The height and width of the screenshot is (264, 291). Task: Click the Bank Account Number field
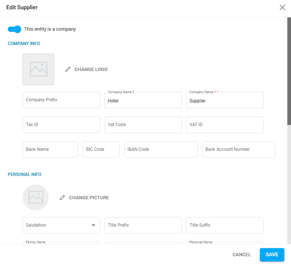click(238, 150)
